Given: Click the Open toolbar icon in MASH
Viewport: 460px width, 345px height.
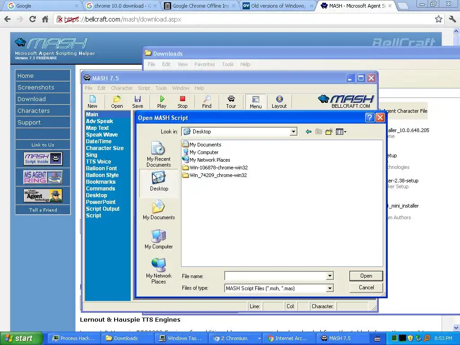Looking at the screenshot, I should (x=117, y=102).
